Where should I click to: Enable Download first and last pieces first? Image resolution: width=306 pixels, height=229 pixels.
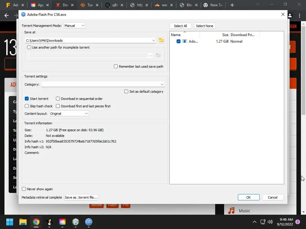click(58, 106)
